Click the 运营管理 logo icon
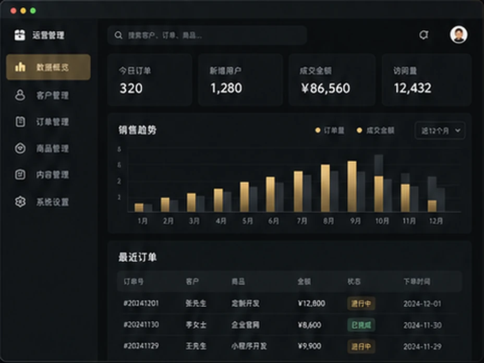This screenshot has height=363, width=484. pos(20,35)
